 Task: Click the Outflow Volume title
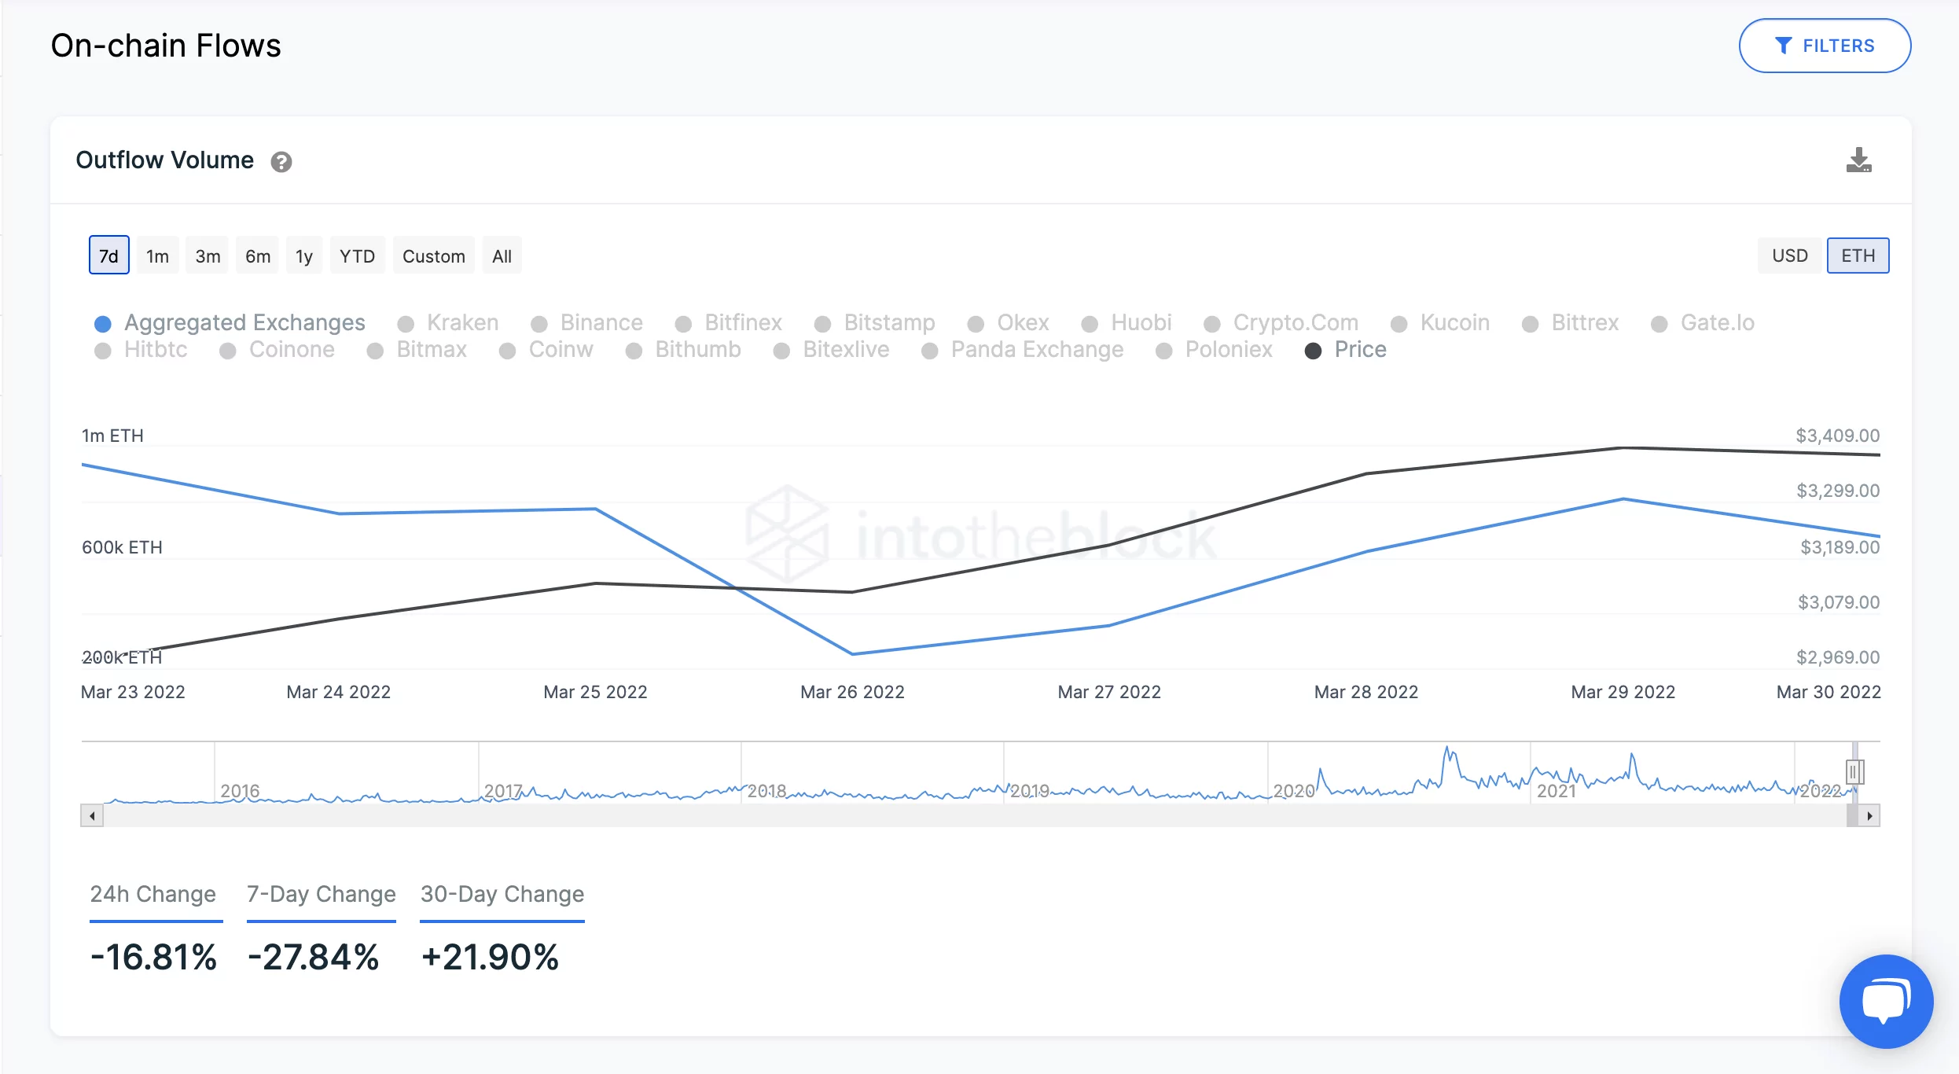click(165, 160)
